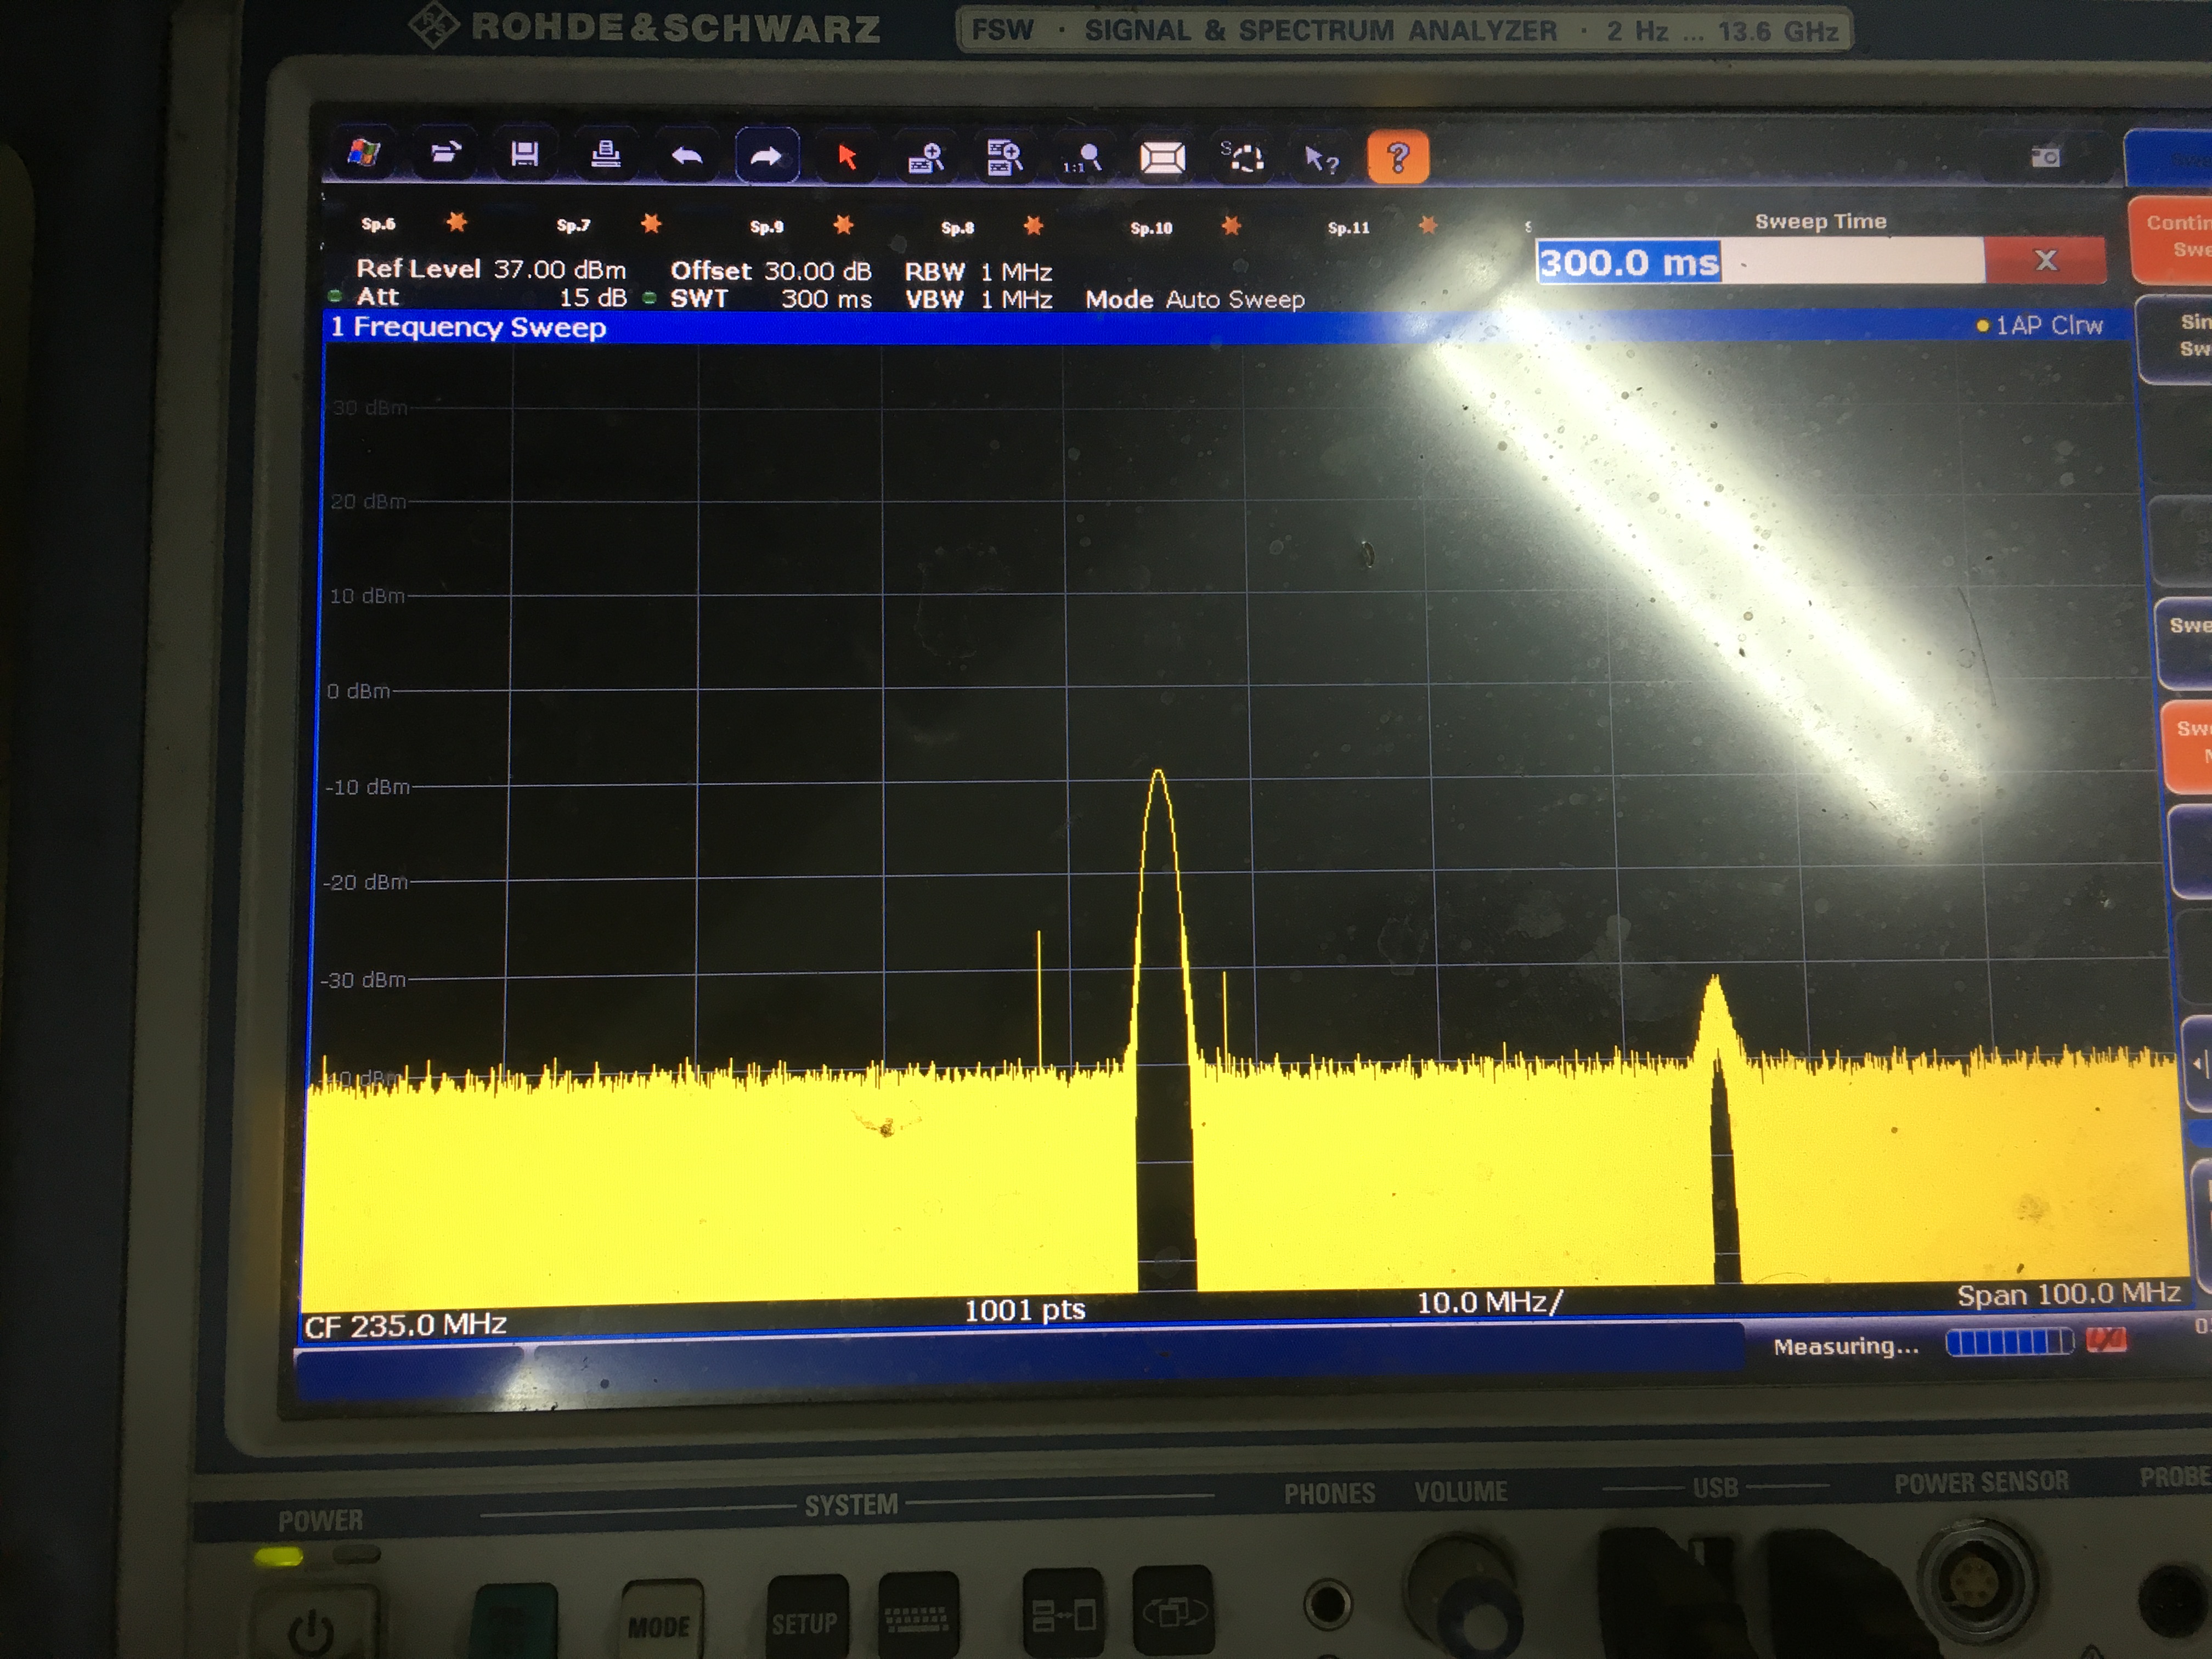
Task: Select the red pointer selection tool
Action: (847, 157)
